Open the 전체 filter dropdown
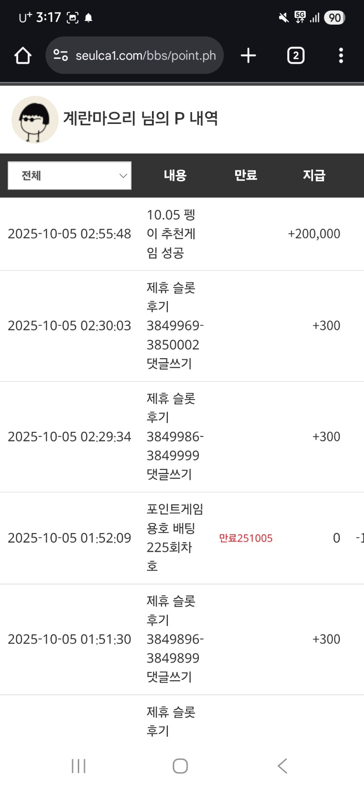Viewport: 364px width, 790px height. tap(70, 175)
